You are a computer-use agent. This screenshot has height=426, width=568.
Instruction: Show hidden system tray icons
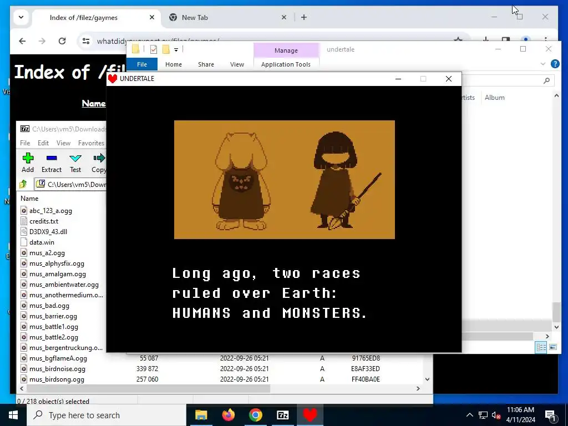pyautogui.click(x=469, y=415)
